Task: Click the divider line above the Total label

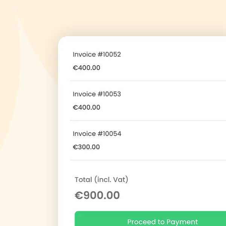Action: [x=147, y=160]
